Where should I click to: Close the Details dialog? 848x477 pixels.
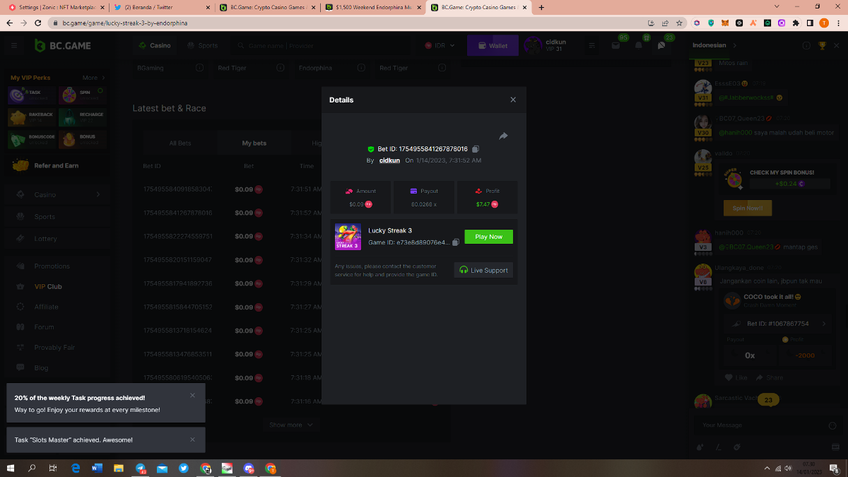point(513,100)
